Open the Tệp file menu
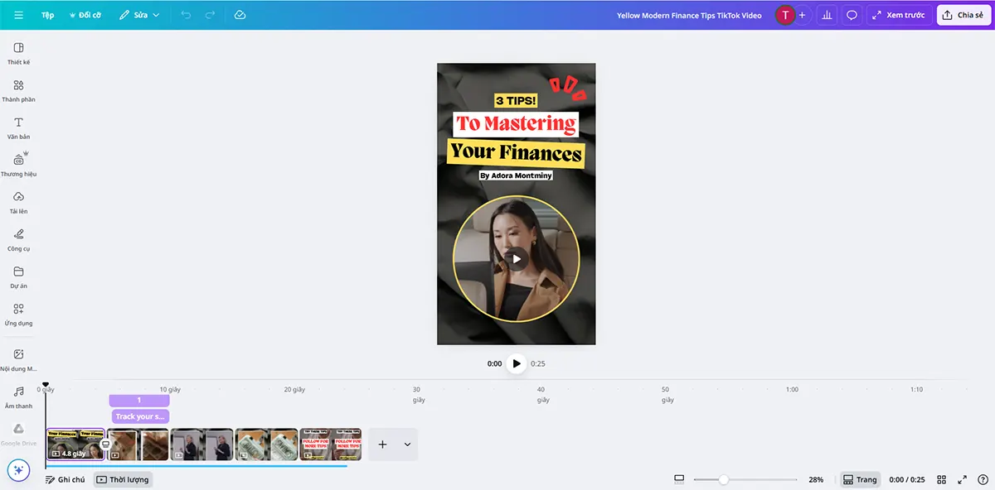The width and height of the screenshot is (995, 490). tap(48, 15)
